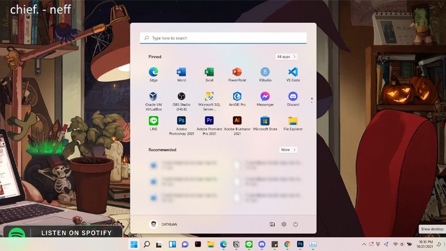Open RStudio in the pinned section
The height and width of the screenshot is (251, 446).
point(265,74)
